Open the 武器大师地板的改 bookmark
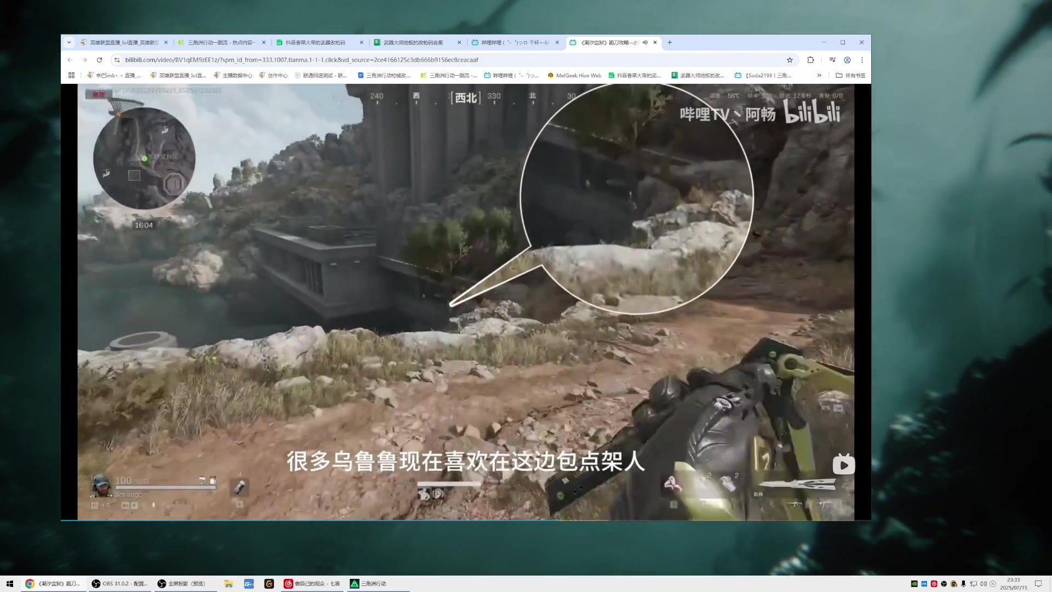Image resolution: width=1052 pixels, height=592 pixels. 699,75
